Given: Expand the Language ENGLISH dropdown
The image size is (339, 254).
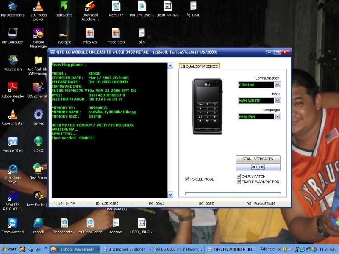Looking at the screenshot, I should [x=278, y=117].
